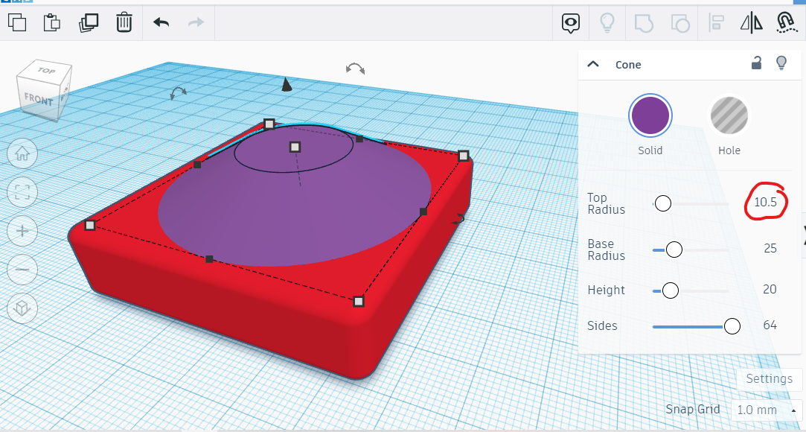The image size is (806, 432).
Task: Click the Sides slider handle
Action: [732, 325]
